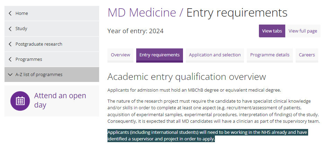Viewport: 331px width, 148px height.
Task: Select the Entry requirements tab
Action: [159, 55]
